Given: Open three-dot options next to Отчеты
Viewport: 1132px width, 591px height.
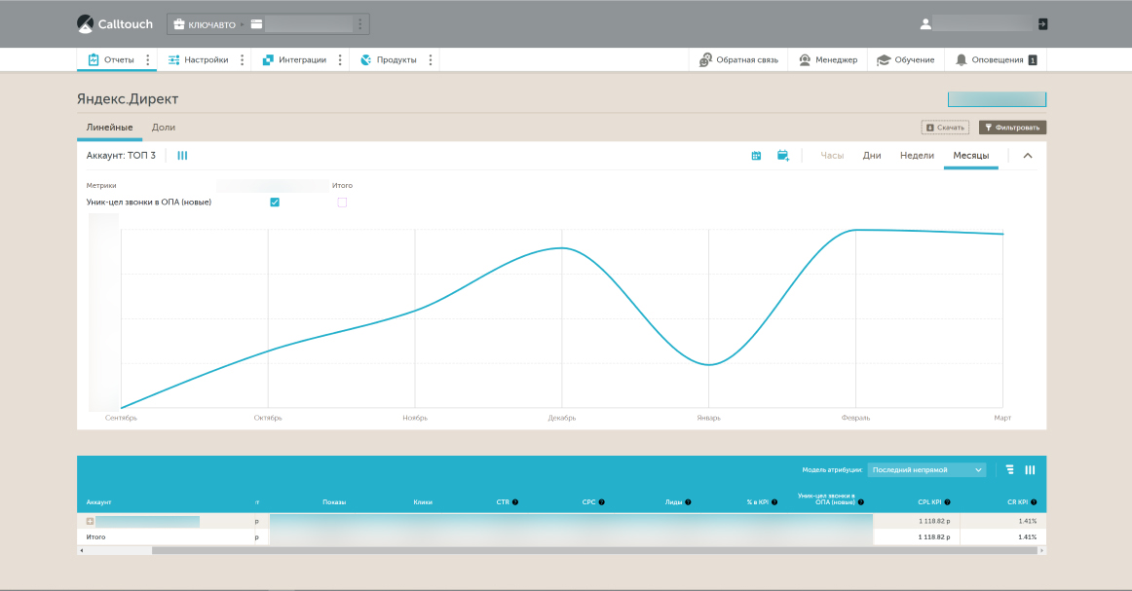Looking at the screenshot, I should [x=148, y=60].
